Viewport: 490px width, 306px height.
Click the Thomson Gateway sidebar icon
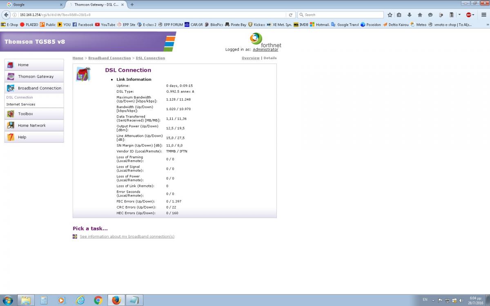11,76
